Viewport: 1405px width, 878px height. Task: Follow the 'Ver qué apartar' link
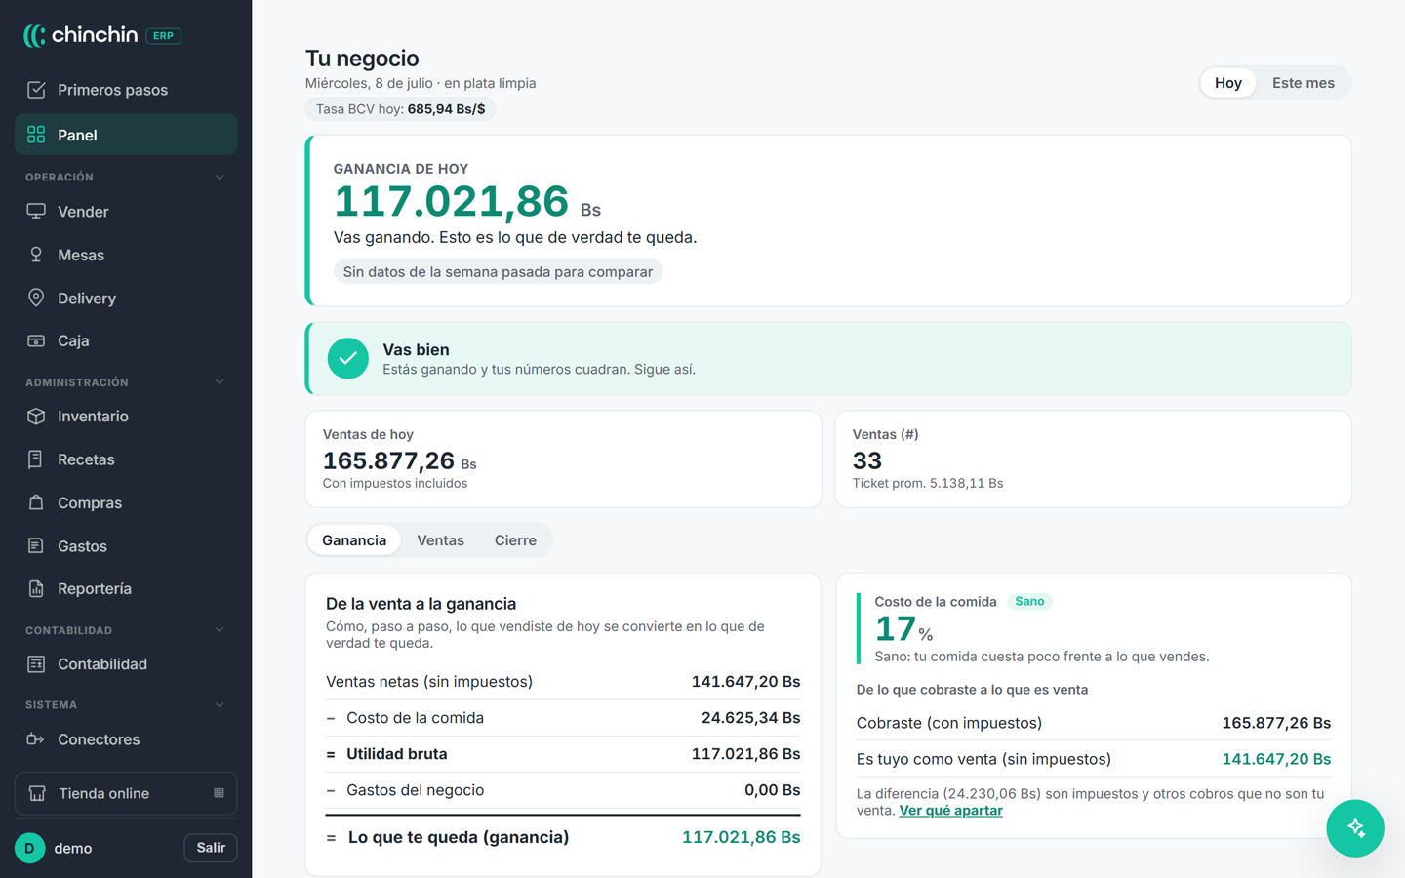950,811
